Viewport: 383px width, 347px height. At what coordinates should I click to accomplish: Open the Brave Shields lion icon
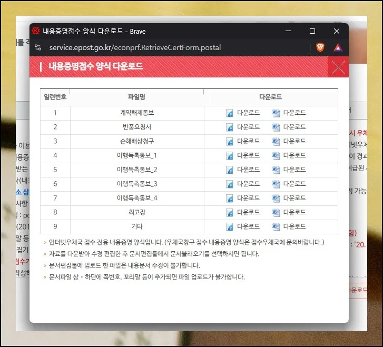[x=320, y=47]
